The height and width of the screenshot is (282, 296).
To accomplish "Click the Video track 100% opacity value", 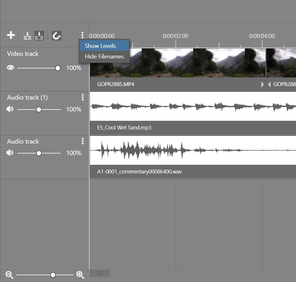I will (x=74, y=68).
